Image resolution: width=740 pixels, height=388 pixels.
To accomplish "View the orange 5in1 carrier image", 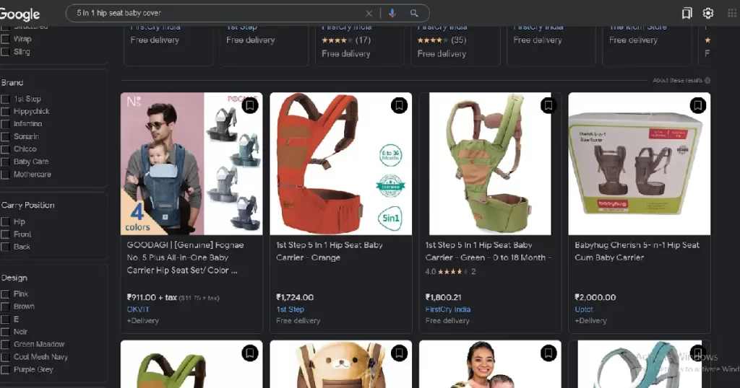I will (341, 164).
